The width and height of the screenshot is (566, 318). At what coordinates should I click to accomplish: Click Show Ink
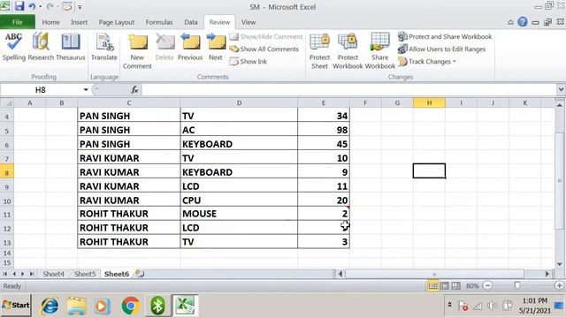[249, 62]
